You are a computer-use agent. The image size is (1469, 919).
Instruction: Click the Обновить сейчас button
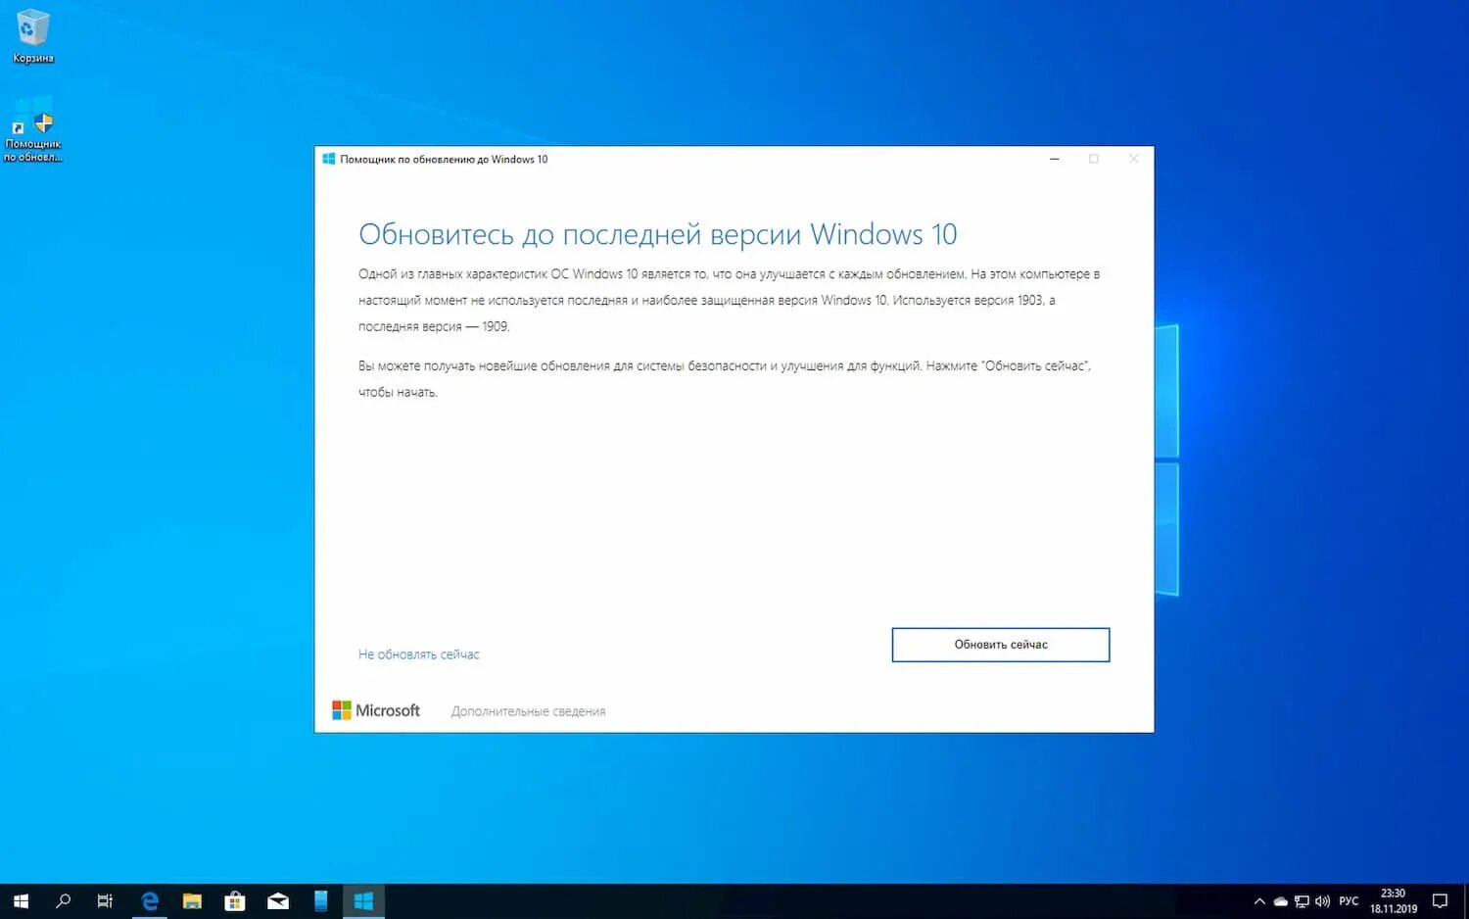tap(1001, 645)
